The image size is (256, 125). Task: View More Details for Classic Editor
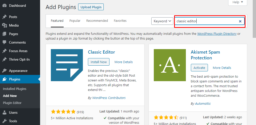tap(123, 62)
